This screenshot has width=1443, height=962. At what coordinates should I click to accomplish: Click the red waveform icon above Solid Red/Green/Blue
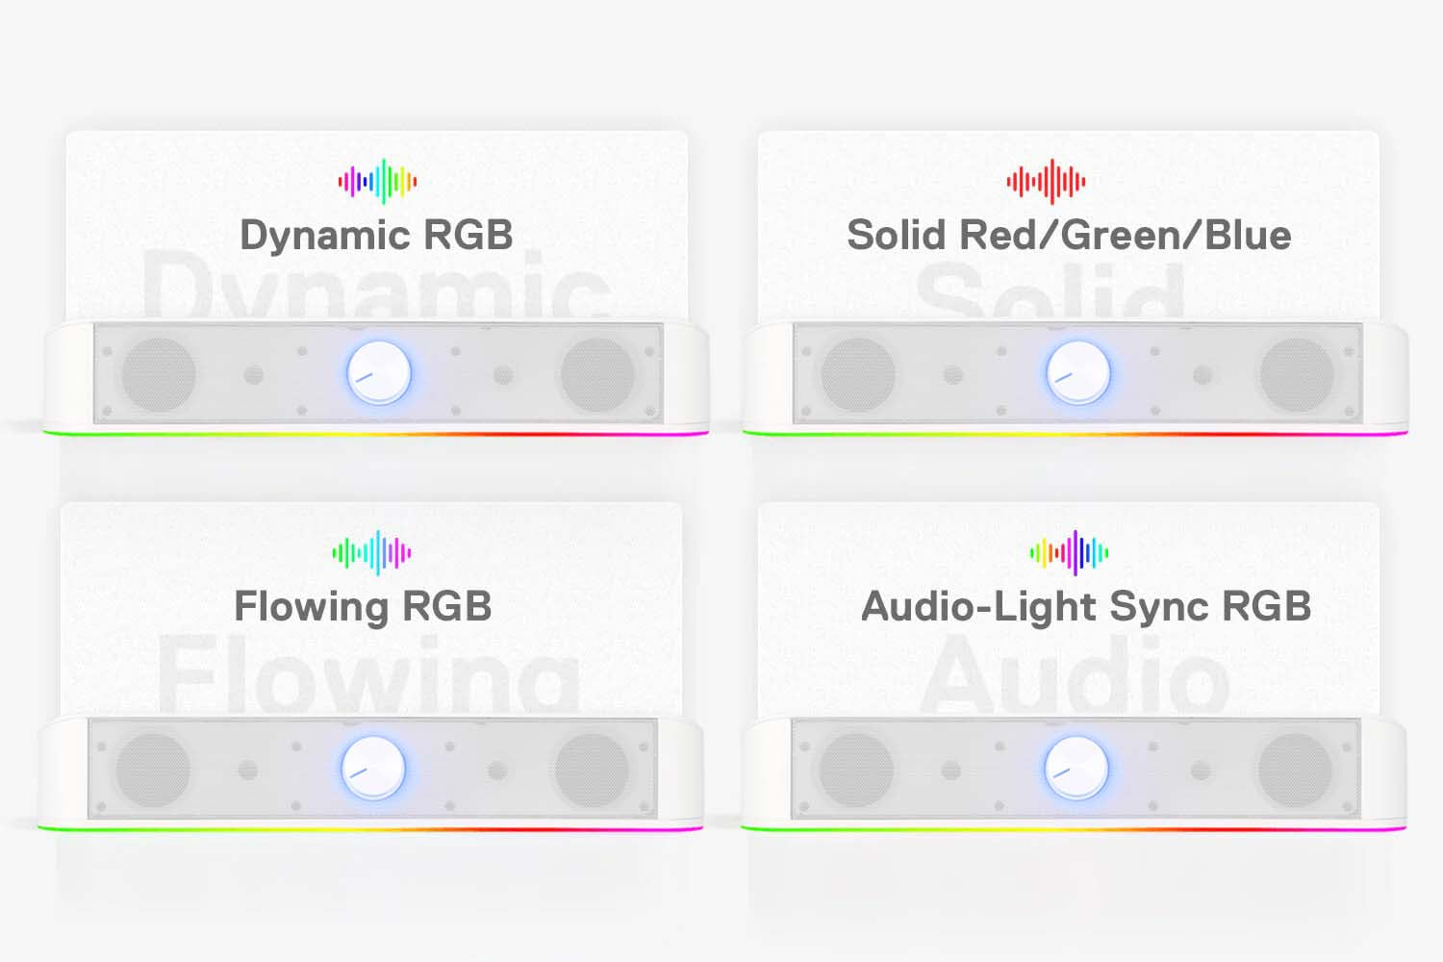pyautogui.click(x=1046, y=181)
